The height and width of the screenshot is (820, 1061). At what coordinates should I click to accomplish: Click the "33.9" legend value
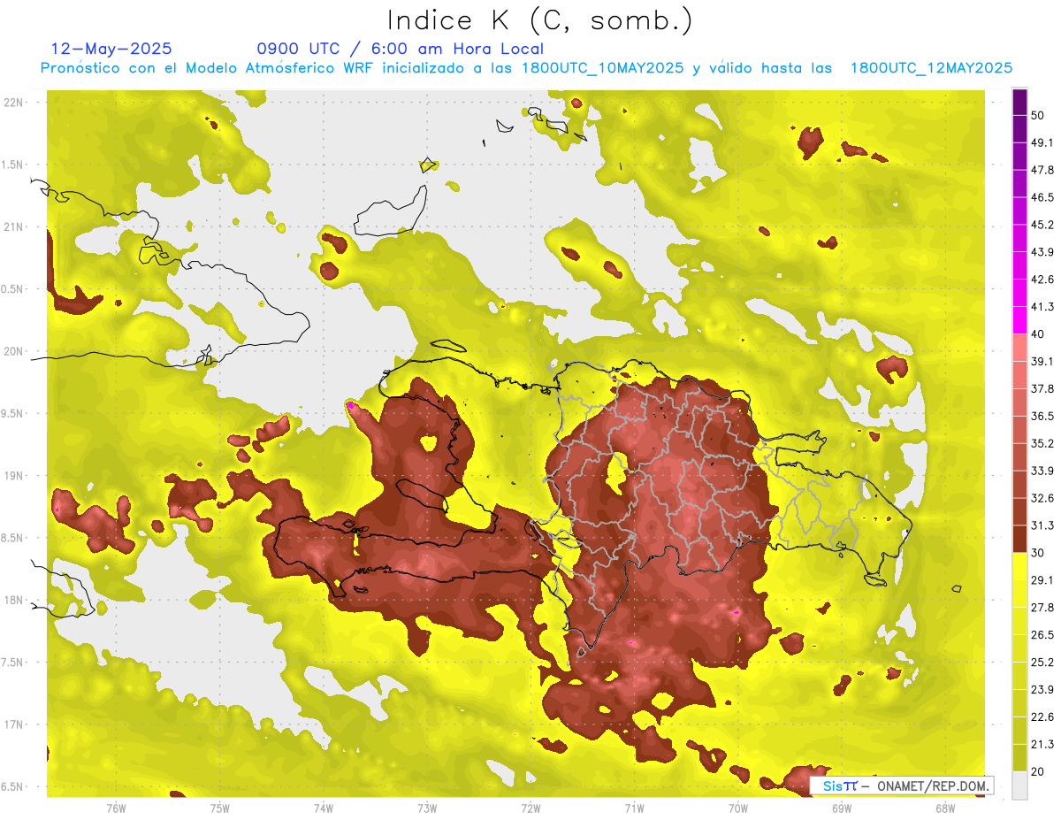[1042, 471]
